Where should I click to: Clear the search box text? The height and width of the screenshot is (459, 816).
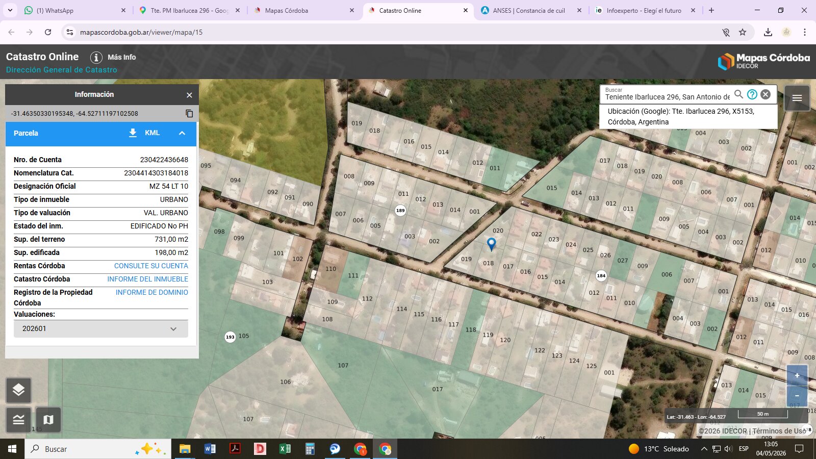click(766, 94)
